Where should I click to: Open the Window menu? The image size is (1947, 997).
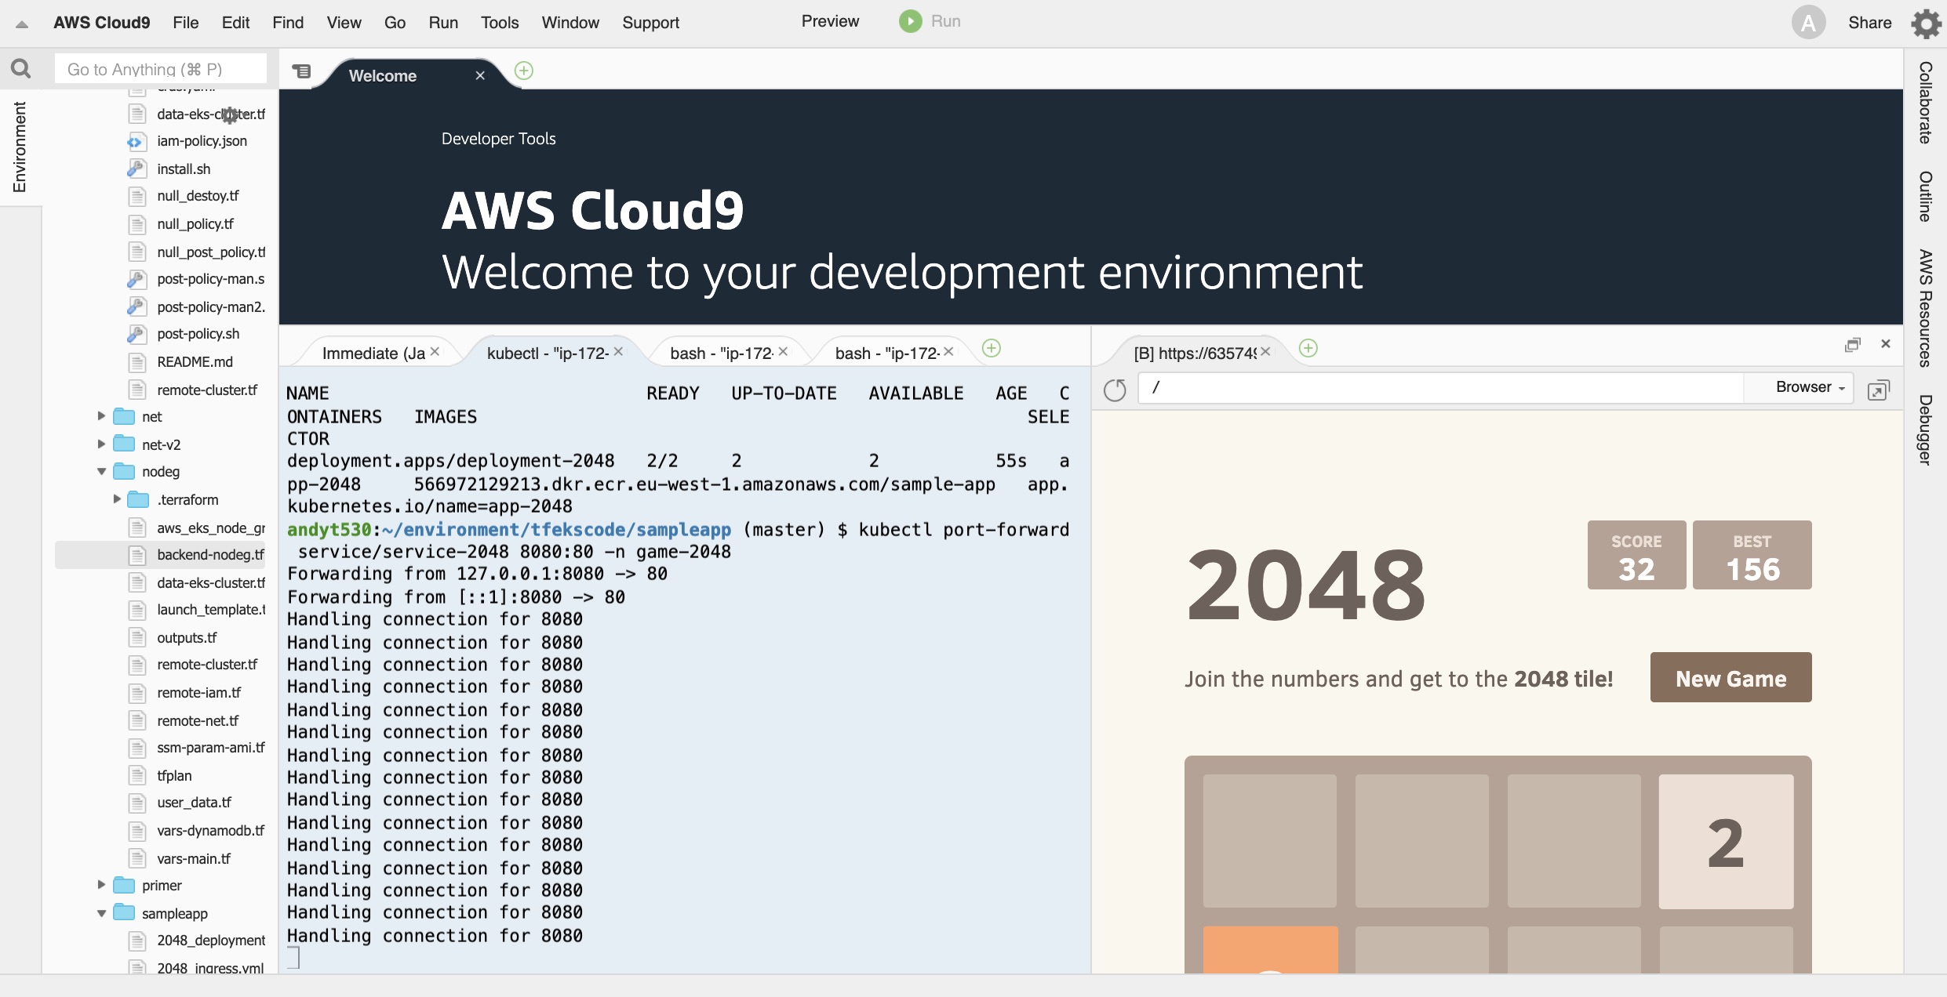(570, 23)
